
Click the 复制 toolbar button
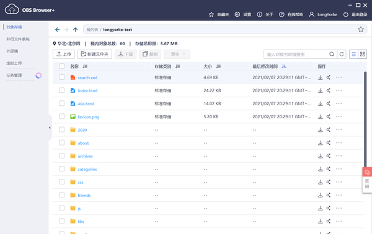150,54
